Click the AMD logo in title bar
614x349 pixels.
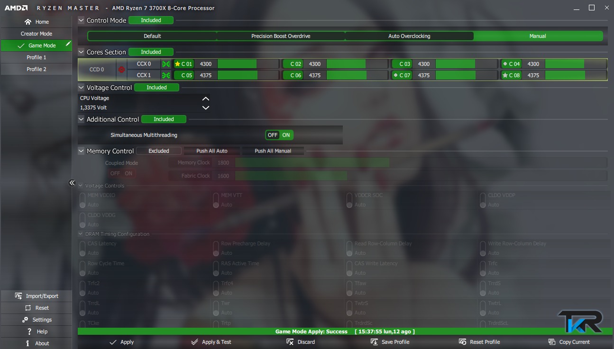16,8
